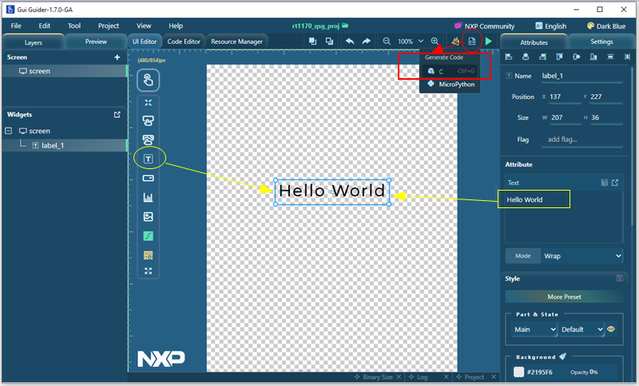Viewport: 639px width, 386px height.
Task: Choose the dropdown list widget icon
Action: 148,178
